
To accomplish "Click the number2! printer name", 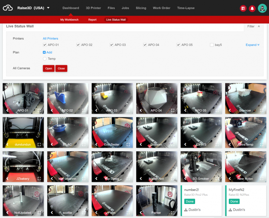I will (192, 190).
